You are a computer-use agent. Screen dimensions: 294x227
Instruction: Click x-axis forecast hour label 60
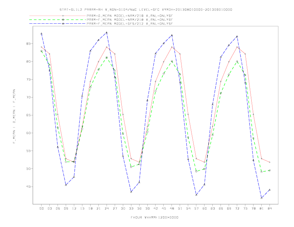[x=205, y=208]
